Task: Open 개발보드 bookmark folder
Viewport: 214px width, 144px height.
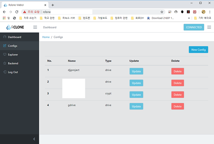Action: pyautogui.click(x=100, y=18)
